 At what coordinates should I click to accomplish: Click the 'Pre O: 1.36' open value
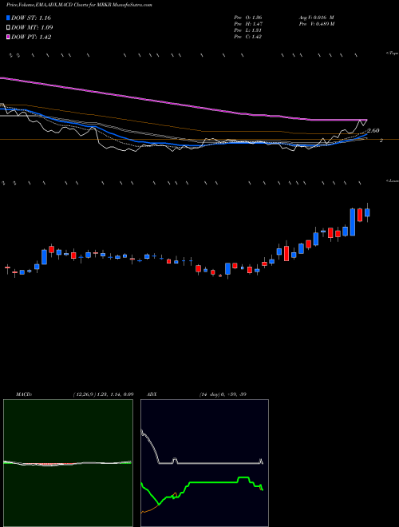point(248,18)
